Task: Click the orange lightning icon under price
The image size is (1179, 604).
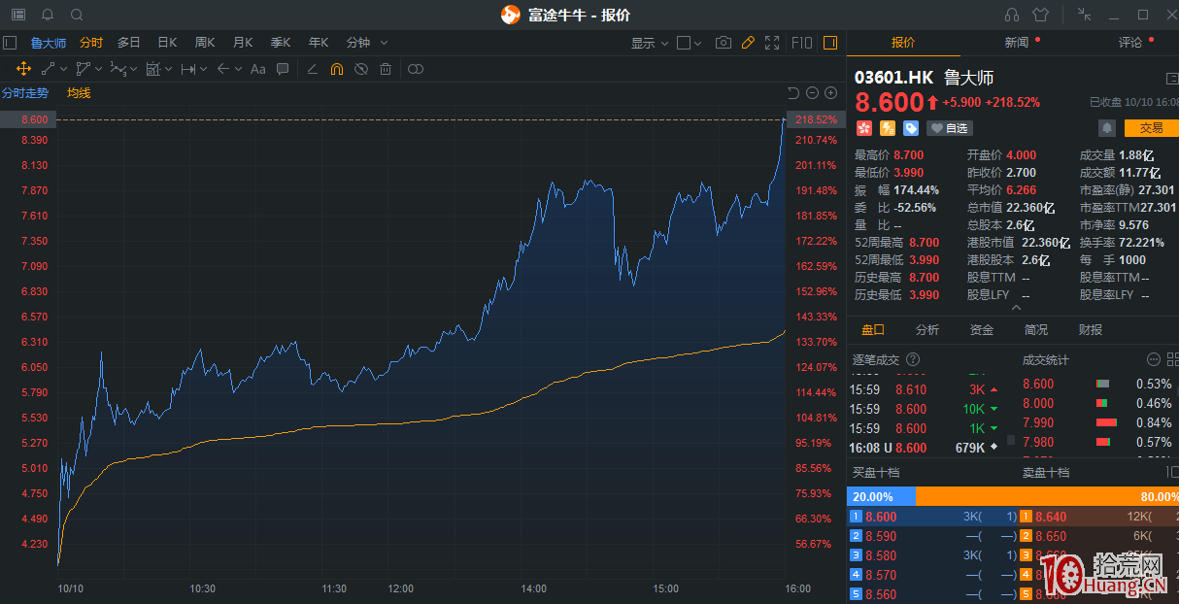Action: (x=888, y=128)
